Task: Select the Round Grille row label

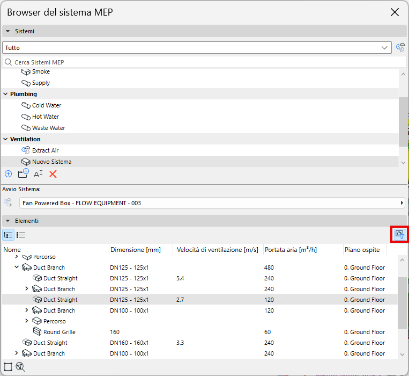Action: (x=60, y=332)
